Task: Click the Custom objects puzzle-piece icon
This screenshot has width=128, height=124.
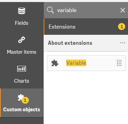Action: pos(21,97)
